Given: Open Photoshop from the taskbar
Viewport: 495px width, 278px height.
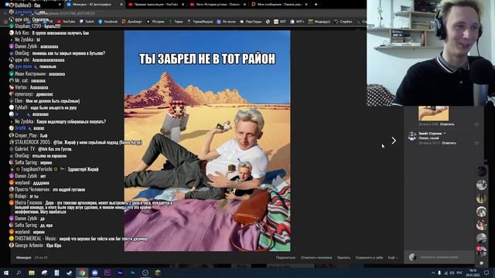Looking at the screenshot, I should click(x=132, y=273).
